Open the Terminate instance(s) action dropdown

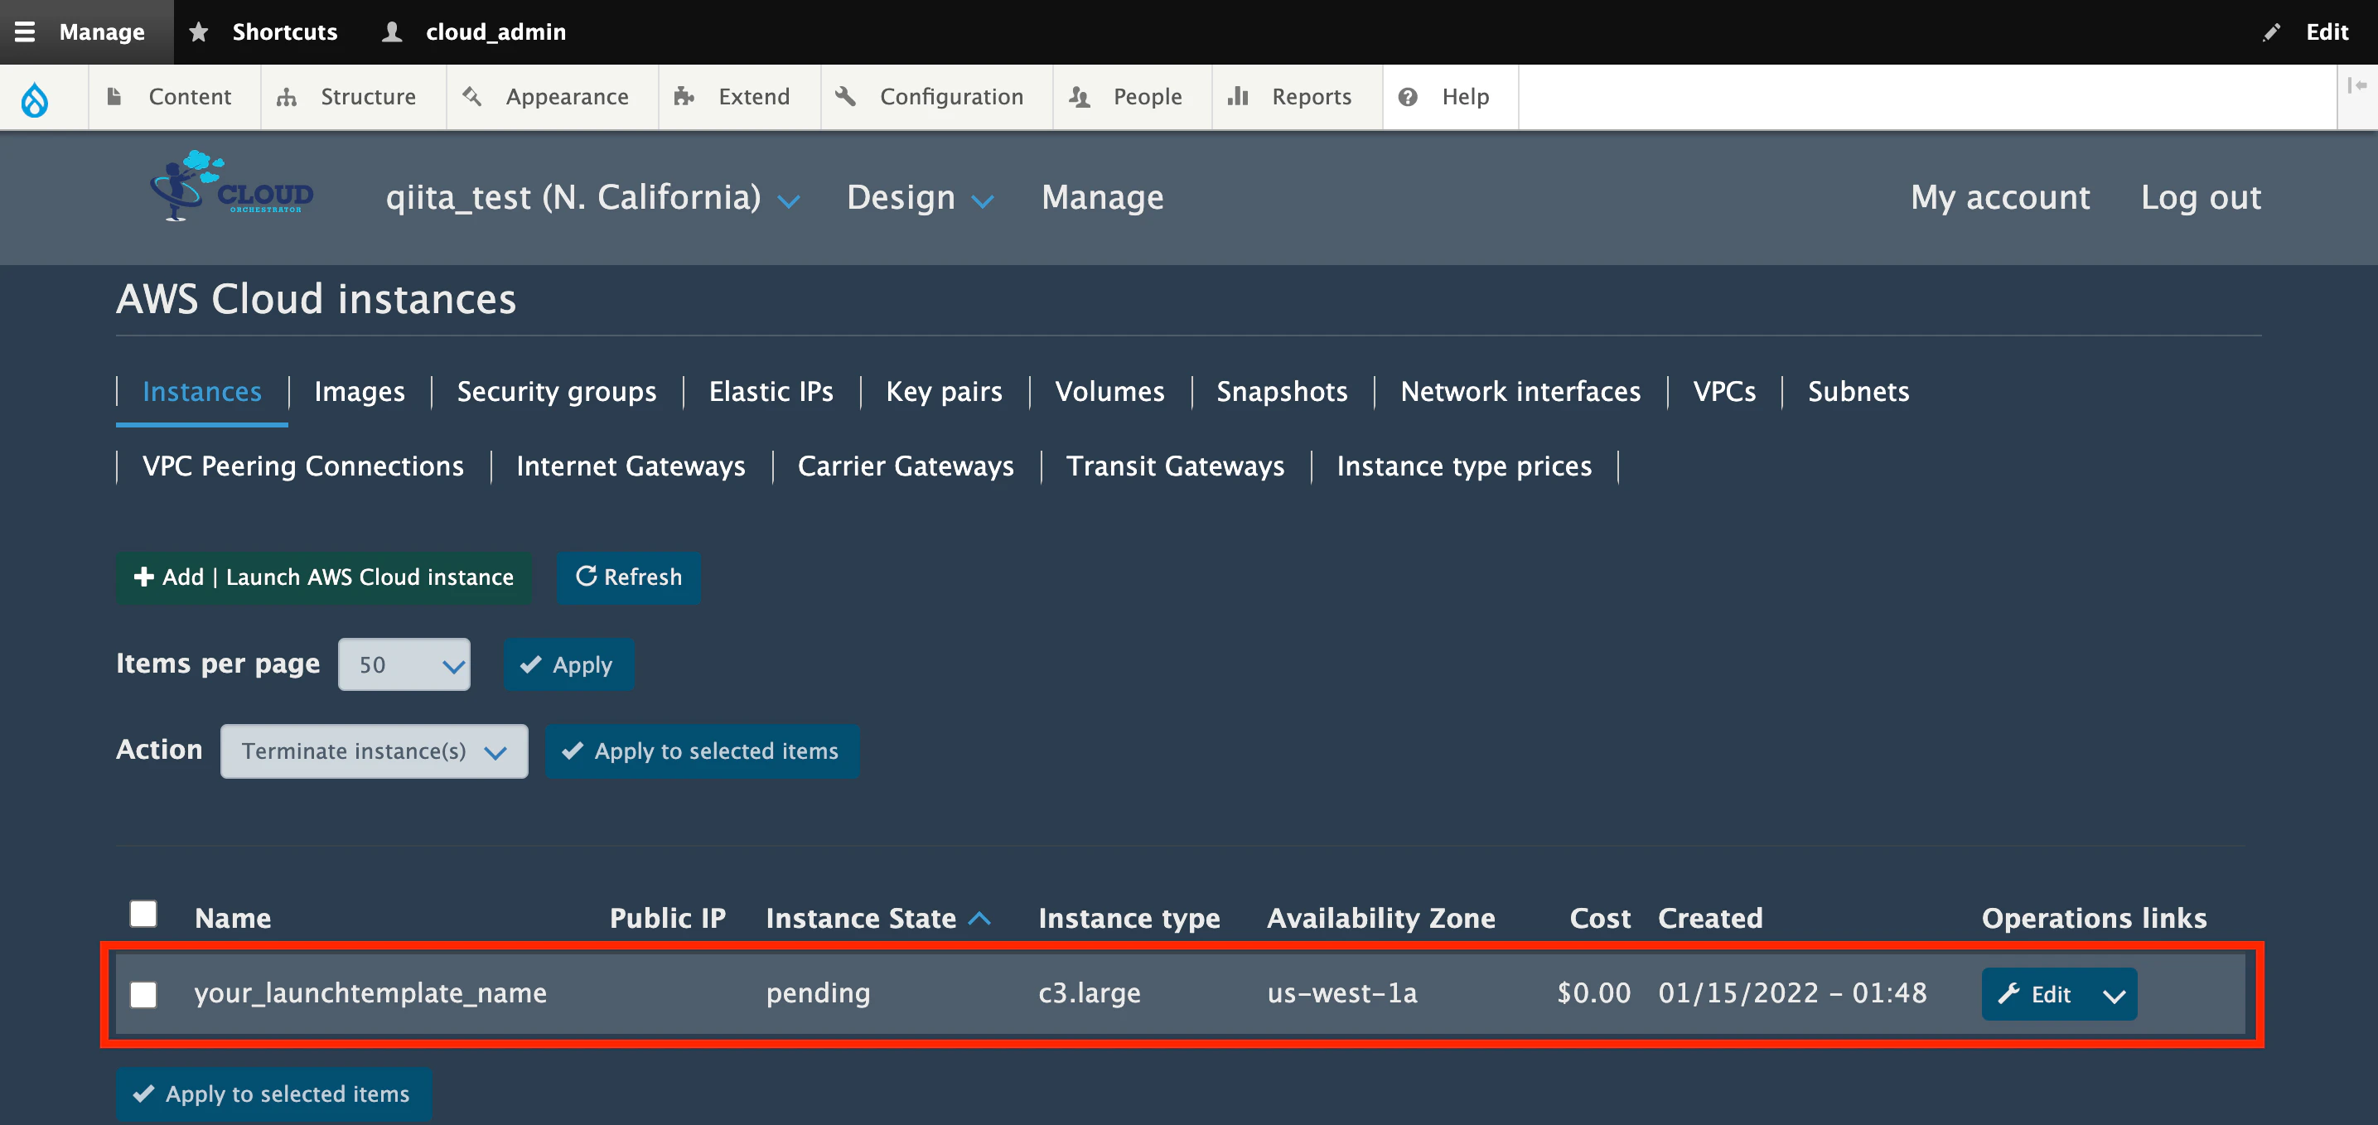(374, 751)
